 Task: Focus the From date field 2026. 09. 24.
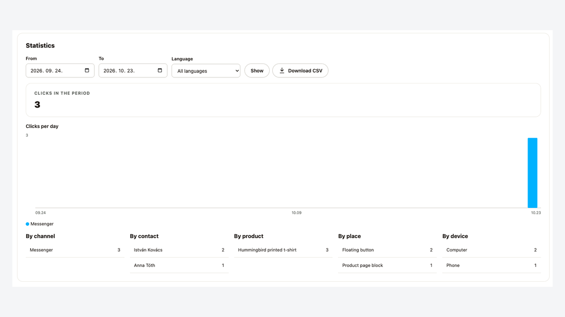[x=60, y=71]
